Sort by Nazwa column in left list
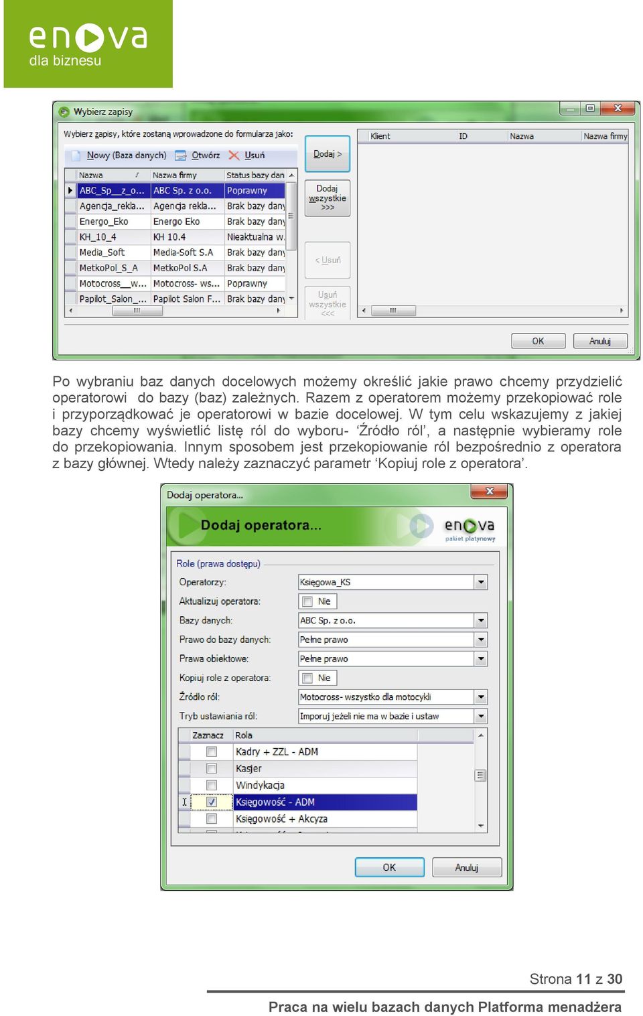 point(113,175)
